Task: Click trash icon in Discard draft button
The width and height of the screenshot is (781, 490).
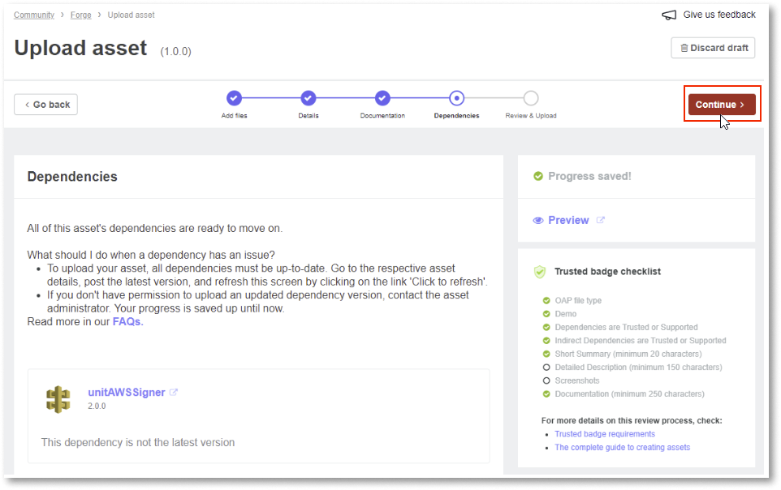Action: [x=684, y=48]
